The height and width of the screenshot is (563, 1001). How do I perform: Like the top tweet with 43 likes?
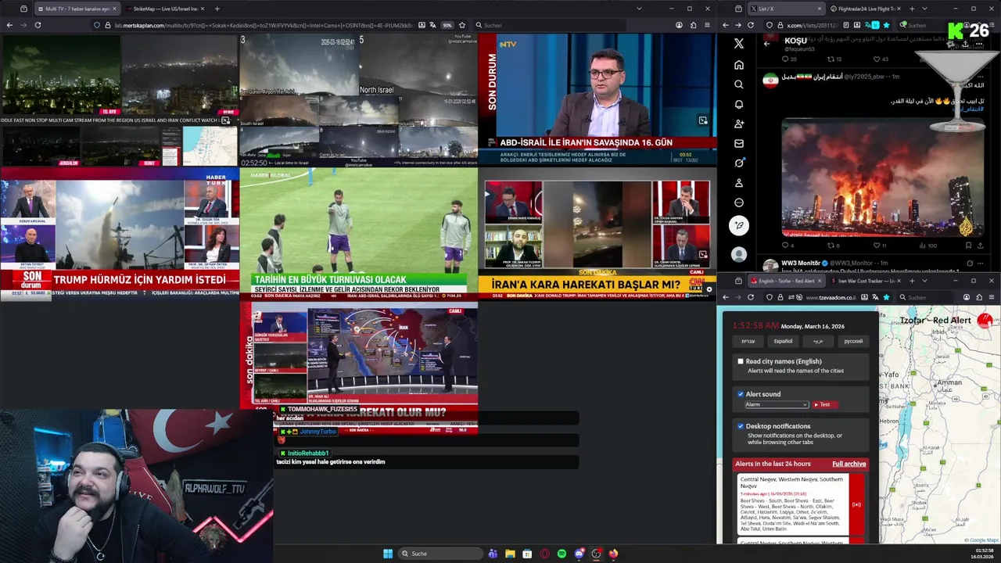click(x=880, y=59)
